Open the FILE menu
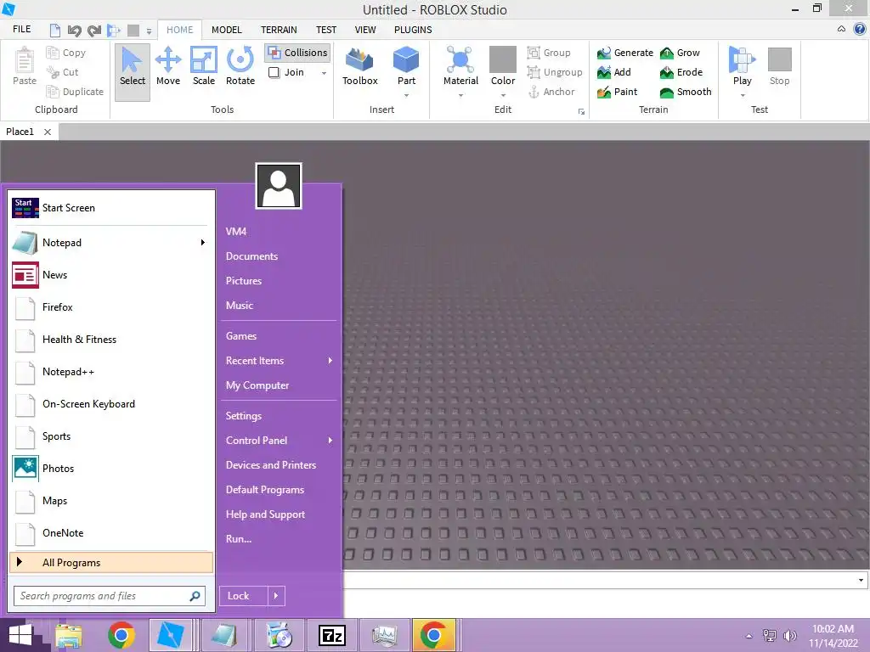870x652 pixels. [x=21, y=29]
